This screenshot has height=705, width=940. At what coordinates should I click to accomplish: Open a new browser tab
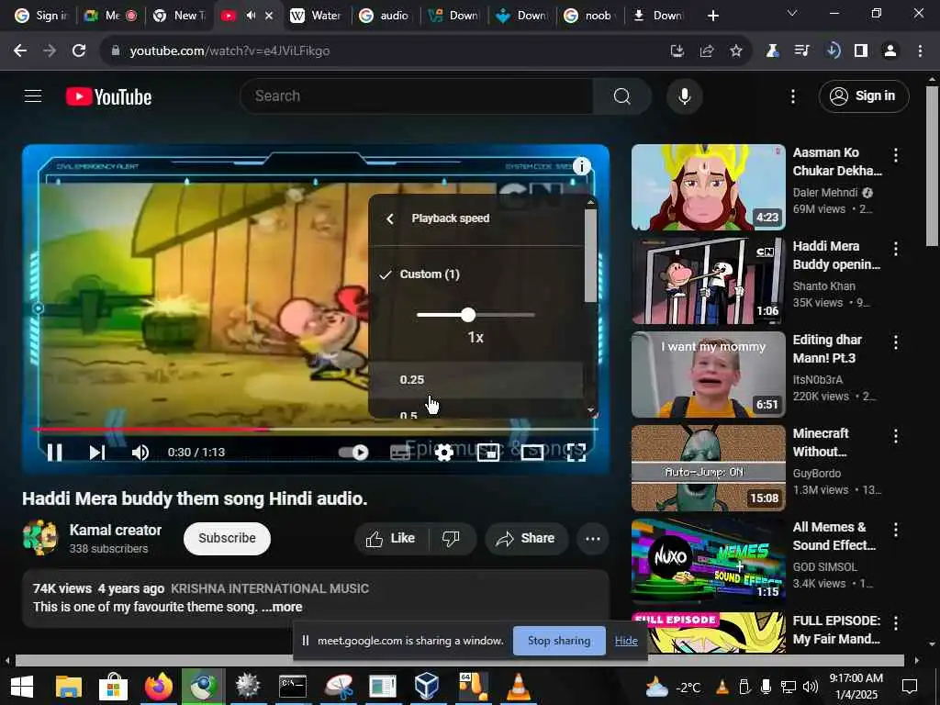coord(712,16)
